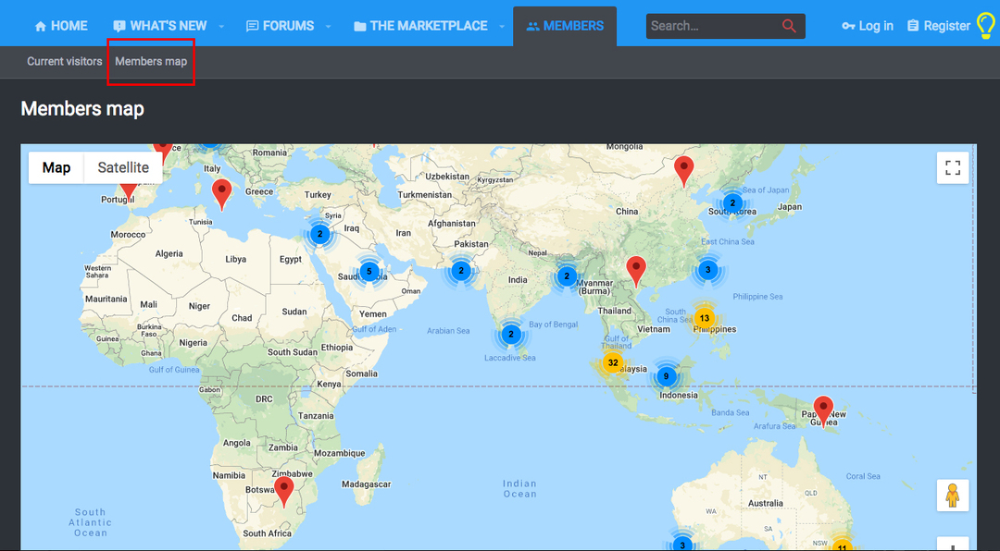
Task: Click the 32-member cluster over Malaysia
Action: click(613, 363)
